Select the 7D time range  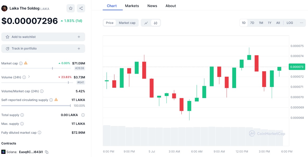[x=252, y=23]
